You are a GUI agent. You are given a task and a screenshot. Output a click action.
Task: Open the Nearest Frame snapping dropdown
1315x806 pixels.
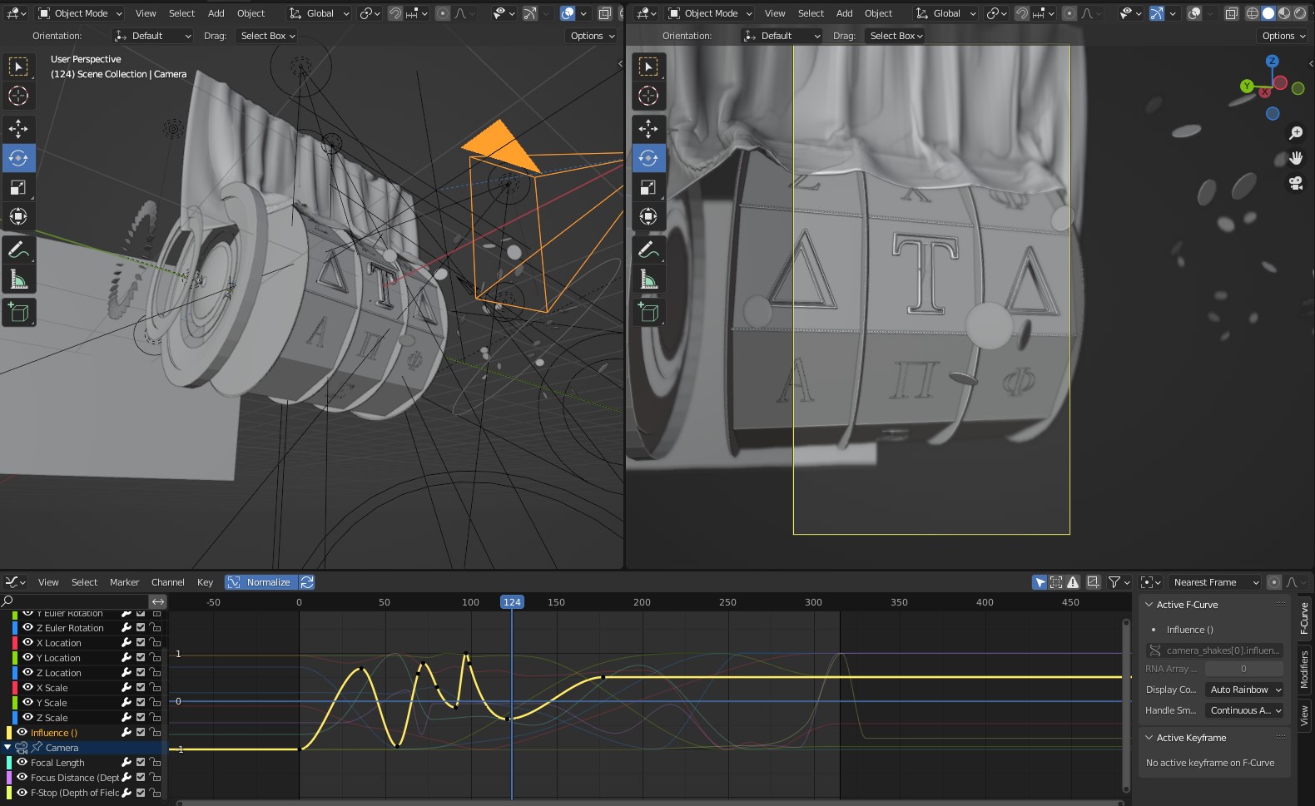[1214, 582]
